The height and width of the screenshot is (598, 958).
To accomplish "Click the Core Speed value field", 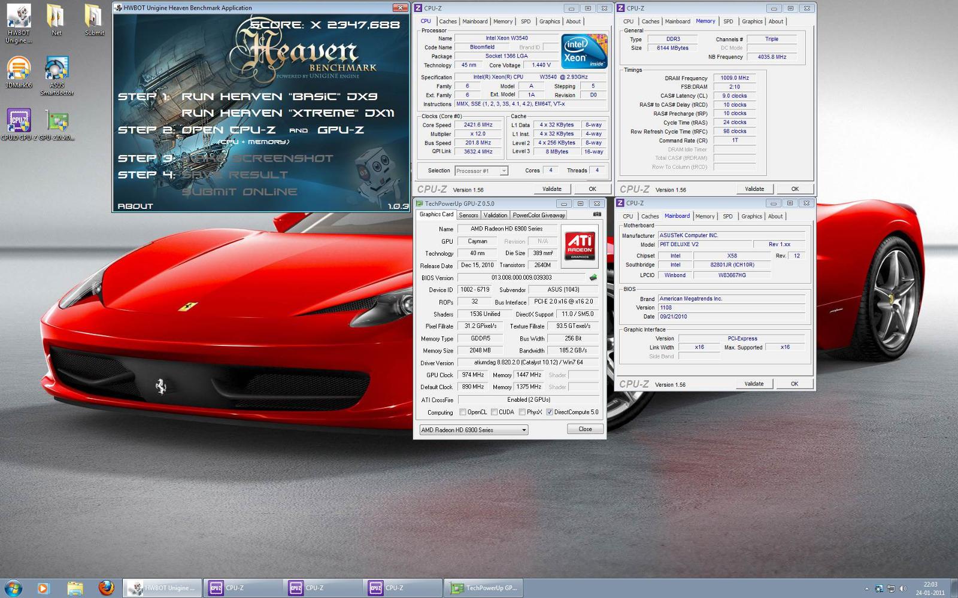I will (x=478, y=125).
